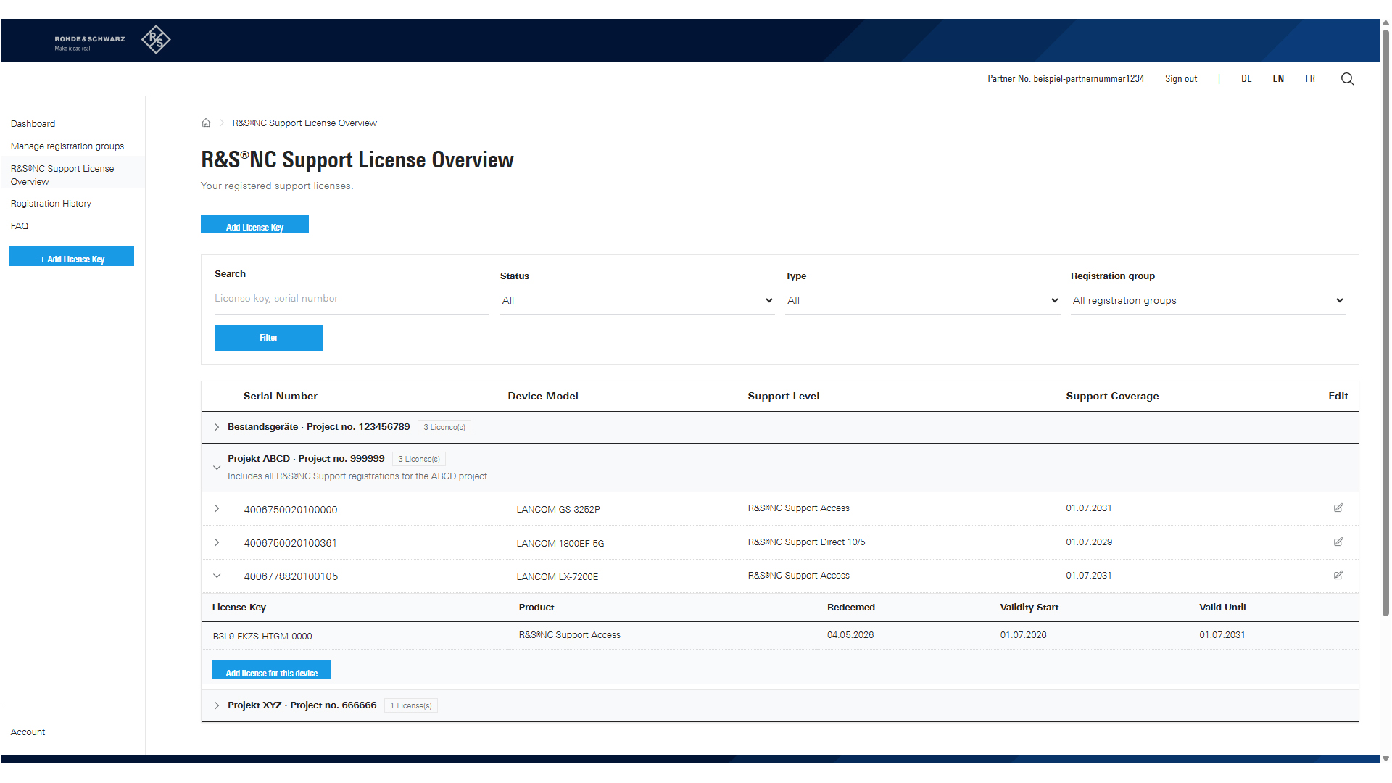Open Dashboard in the sidebar
The width and height of the screenshot is (1392, 783).
click(33, 124)
